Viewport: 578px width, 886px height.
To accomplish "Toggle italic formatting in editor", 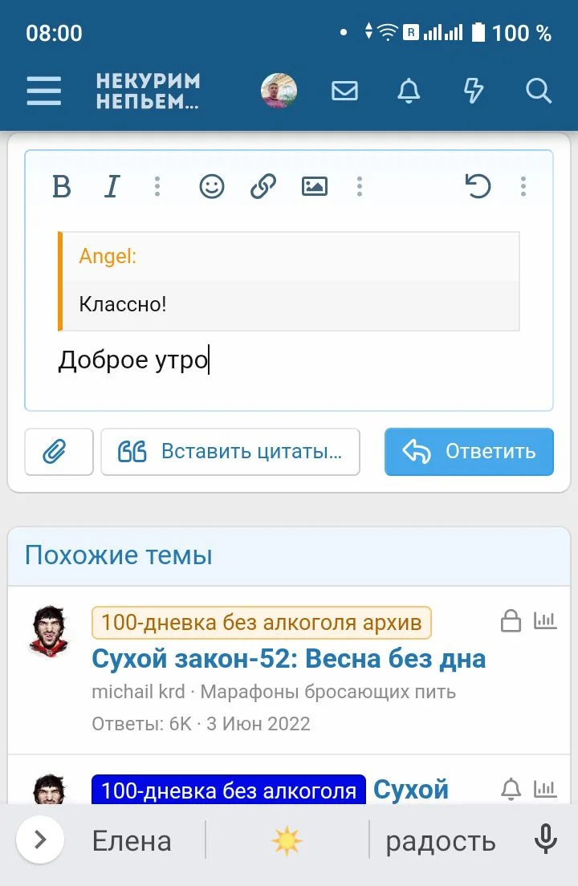I will click(x=112, y=186).
